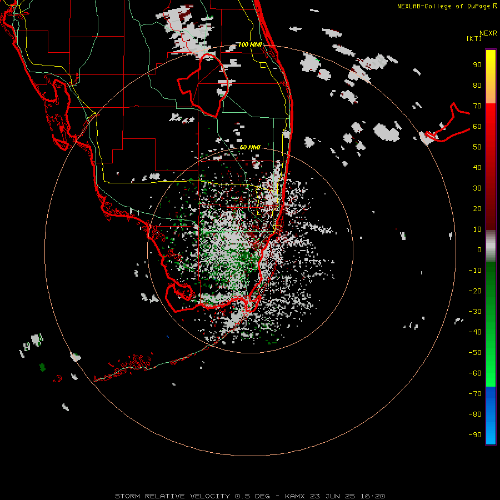
Task: Click the Storm Relative Velocity footer caption
Action: click(x=250, y=496)
